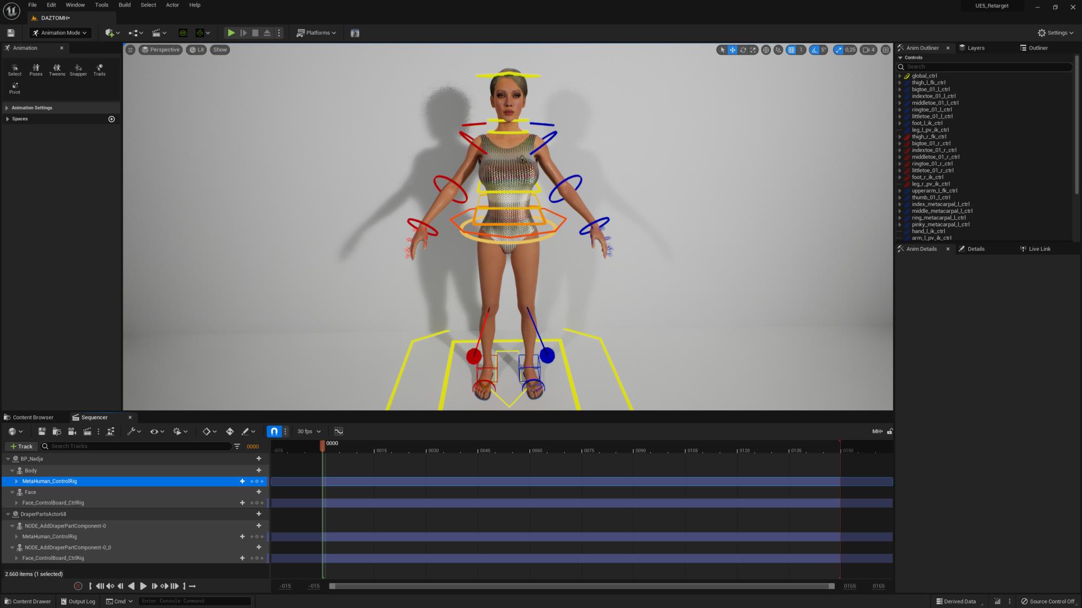
Task: Save the current level using the floppy disk icon
Action: pos(10,33)
